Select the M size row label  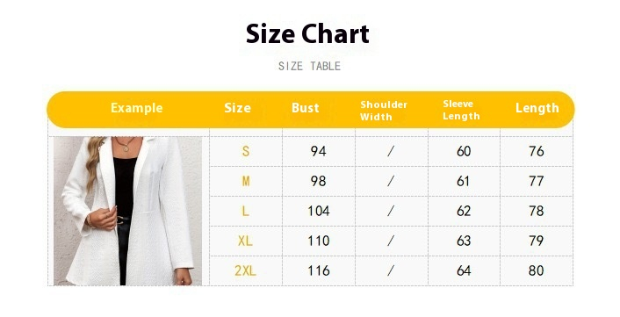(246, 181)
